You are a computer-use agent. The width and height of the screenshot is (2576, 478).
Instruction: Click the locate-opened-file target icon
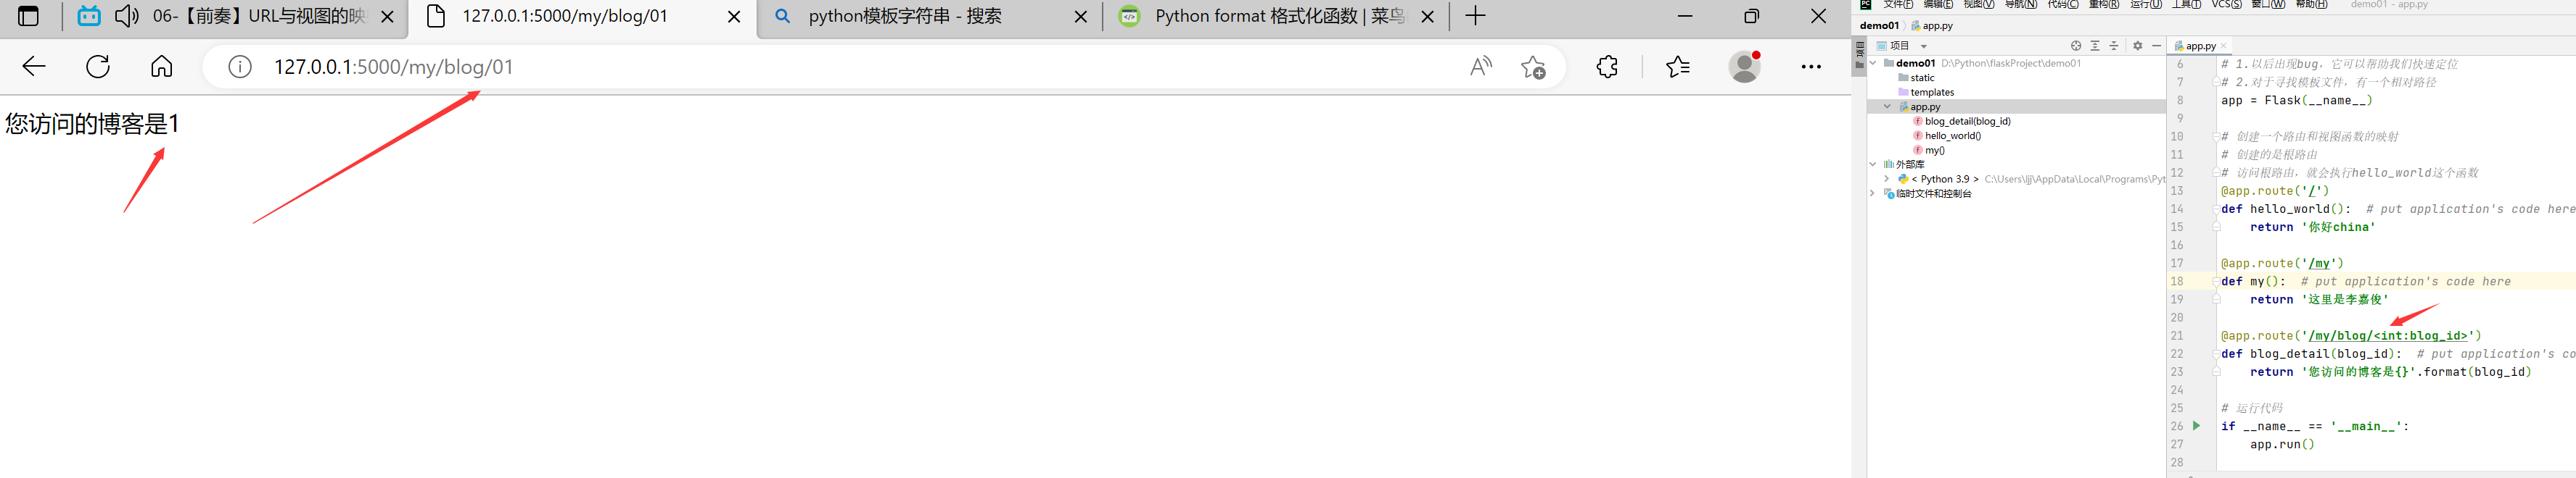2077,46
